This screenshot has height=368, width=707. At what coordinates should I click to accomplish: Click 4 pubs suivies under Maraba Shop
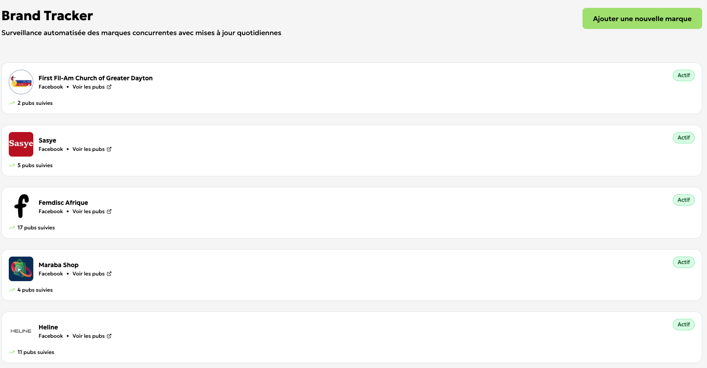point(35,290)
